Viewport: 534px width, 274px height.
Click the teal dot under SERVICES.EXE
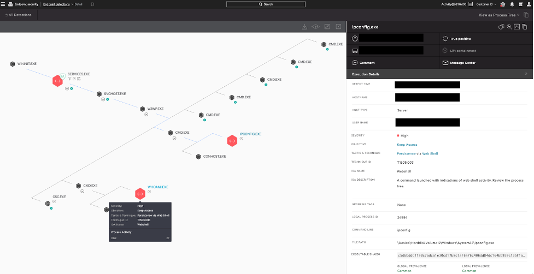coord(72,89)
